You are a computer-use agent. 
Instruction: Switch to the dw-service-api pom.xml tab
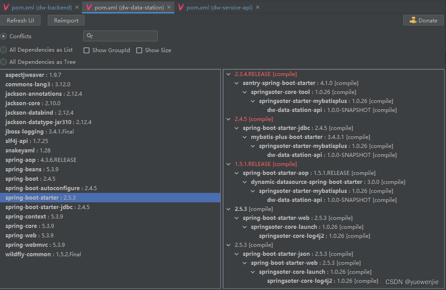click(x=218, y=7)
